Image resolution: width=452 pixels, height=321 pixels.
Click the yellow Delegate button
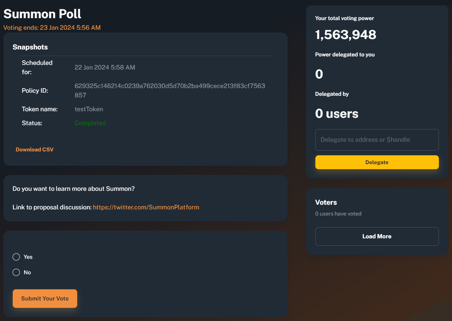[377, 162]
